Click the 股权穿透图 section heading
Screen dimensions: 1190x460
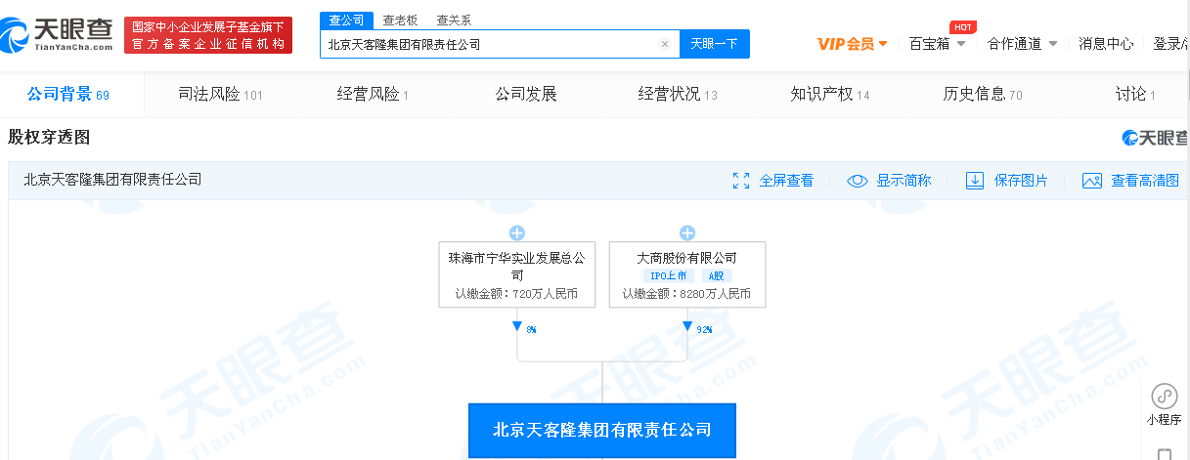(x=49, y=137)
